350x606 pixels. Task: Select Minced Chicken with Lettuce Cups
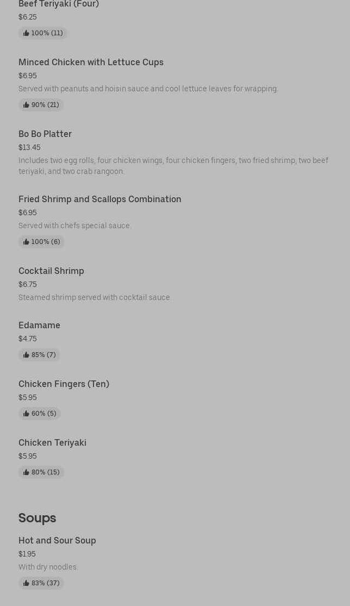[91, 63]
